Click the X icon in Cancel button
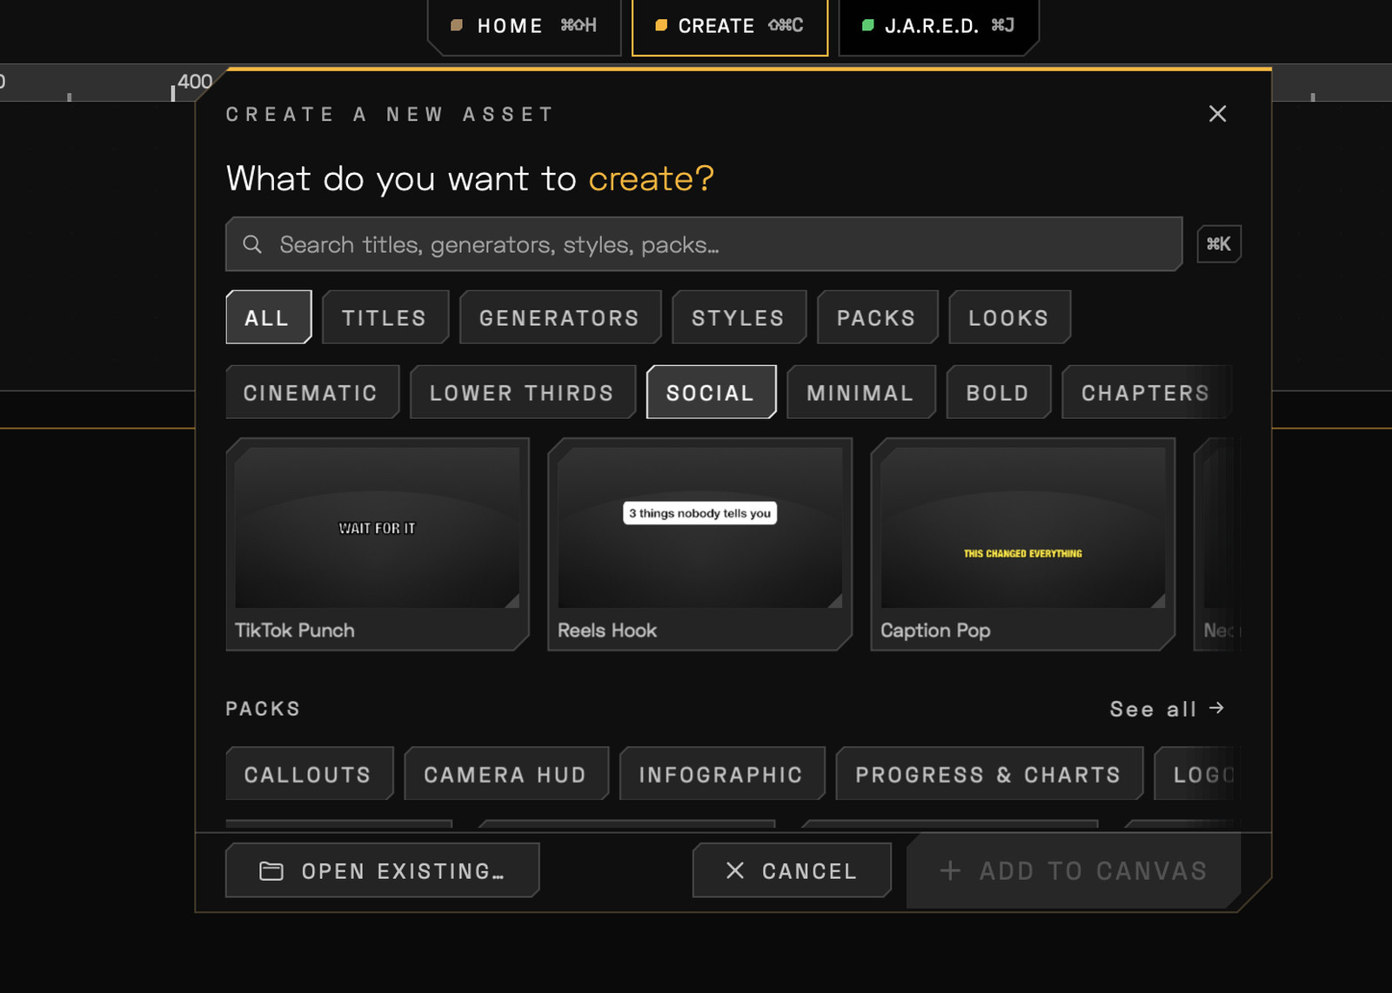The height and width of the screenshot is (993, 1392). tap(735, 870)
